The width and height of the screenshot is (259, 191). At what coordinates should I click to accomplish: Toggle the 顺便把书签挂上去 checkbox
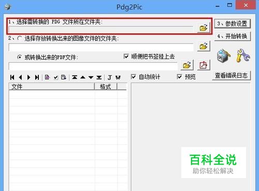tap(126, 56)
